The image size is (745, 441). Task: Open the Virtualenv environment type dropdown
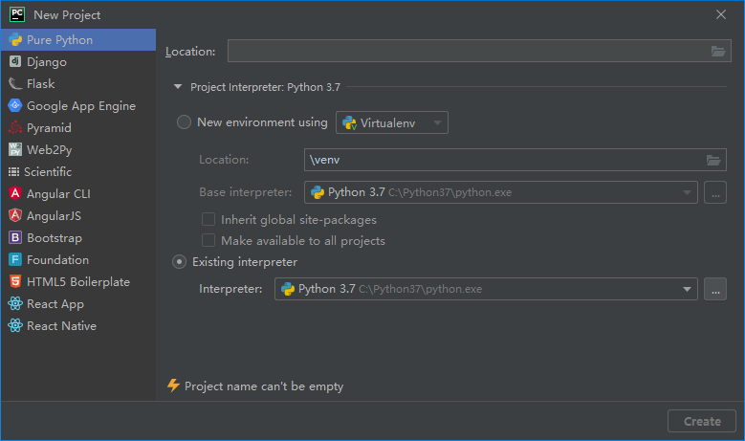[392, 122]
